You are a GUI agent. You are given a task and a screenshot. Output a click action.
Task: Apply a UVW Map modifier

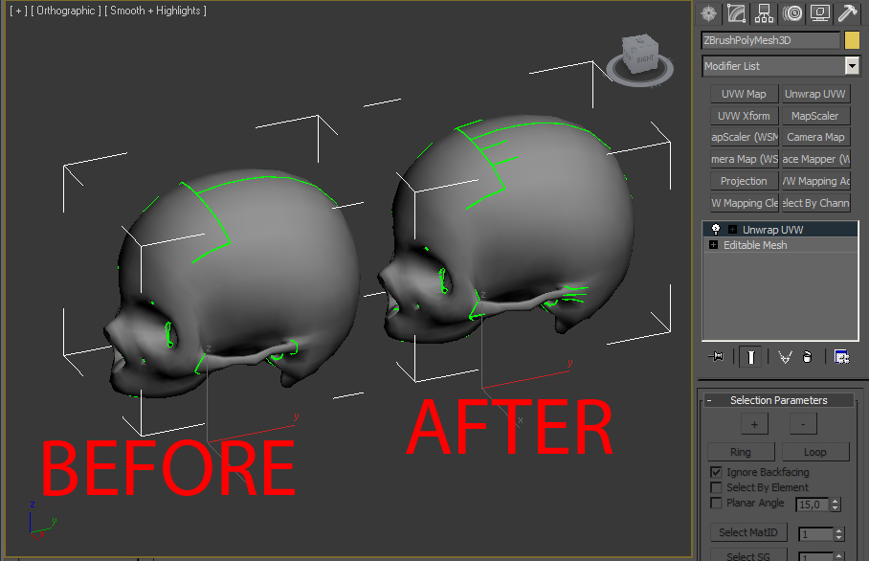(x=744, y=93)
